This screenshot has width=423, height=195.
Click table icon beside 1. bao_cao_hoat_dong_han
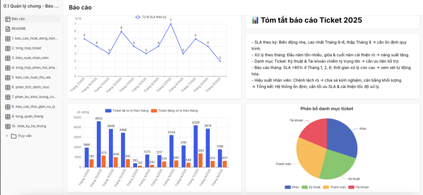8,38
